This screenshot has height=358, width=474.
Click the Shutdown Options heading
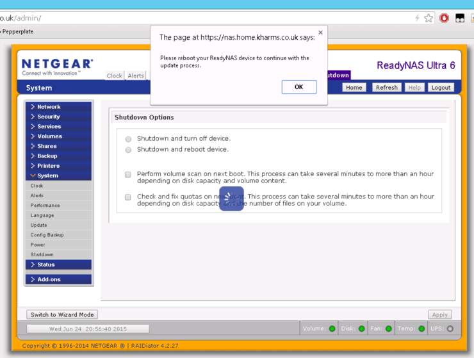tap(144, 117)
